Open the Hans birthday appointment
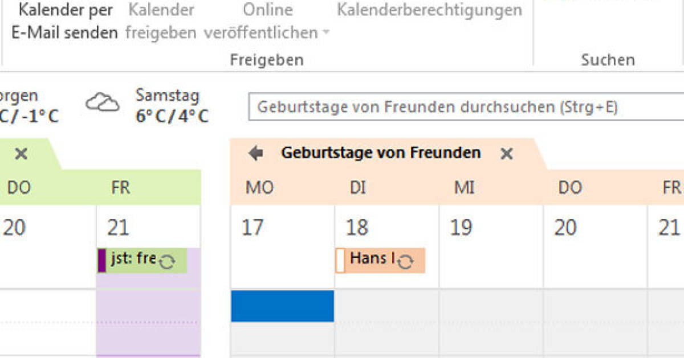The height and width of the screenshot is (358, 684). [380, 260]
